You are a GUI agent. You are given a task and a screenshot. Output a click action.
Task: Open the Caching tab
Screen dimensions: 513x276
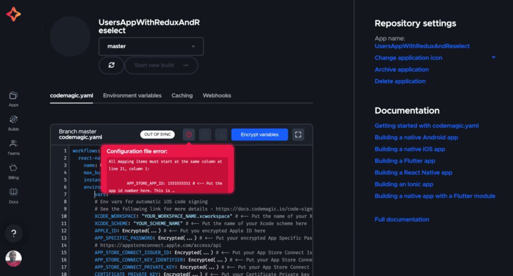pos(182,95)
